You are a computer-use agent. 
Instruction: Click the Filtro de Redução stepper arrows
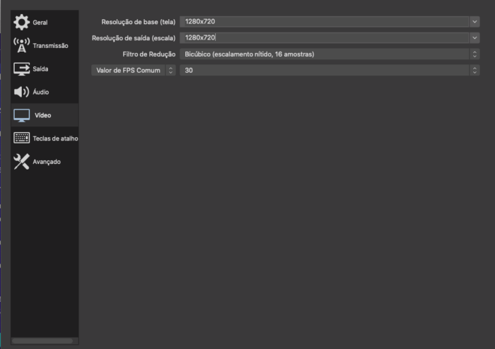click(x=474, y=54)
